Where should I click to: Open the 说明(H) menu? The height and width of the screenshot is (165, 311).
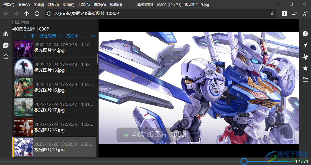click(x=116, y=5)
